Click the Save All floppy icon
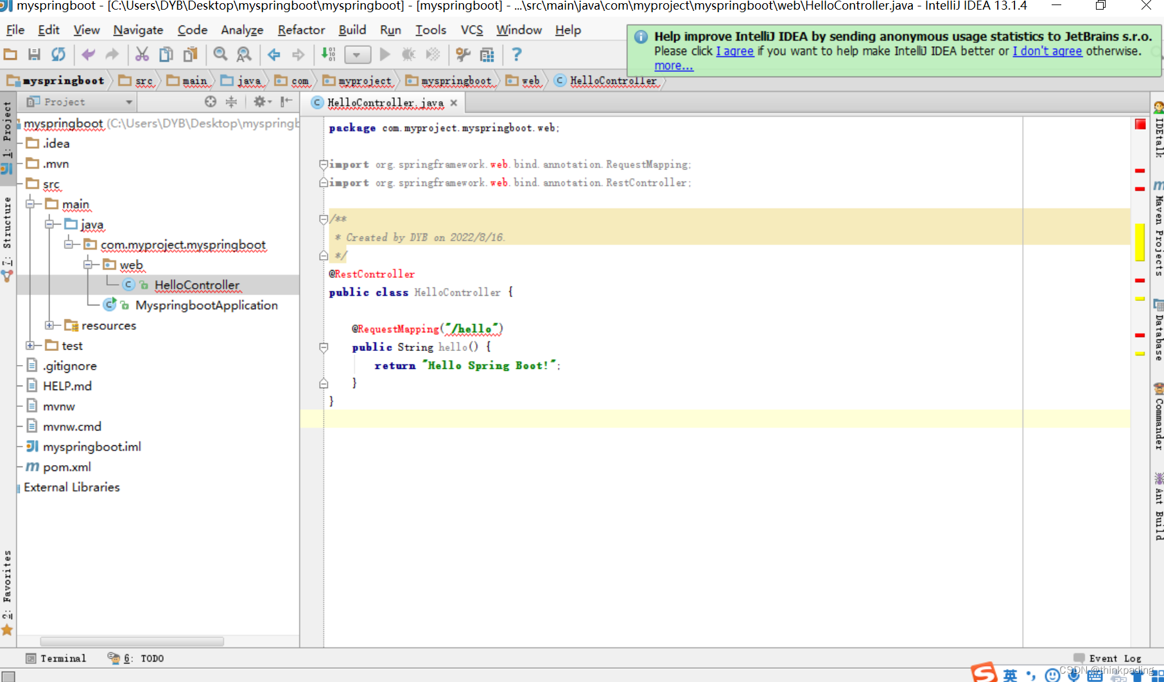The image size is (1164, 682). tap(34, 55)
